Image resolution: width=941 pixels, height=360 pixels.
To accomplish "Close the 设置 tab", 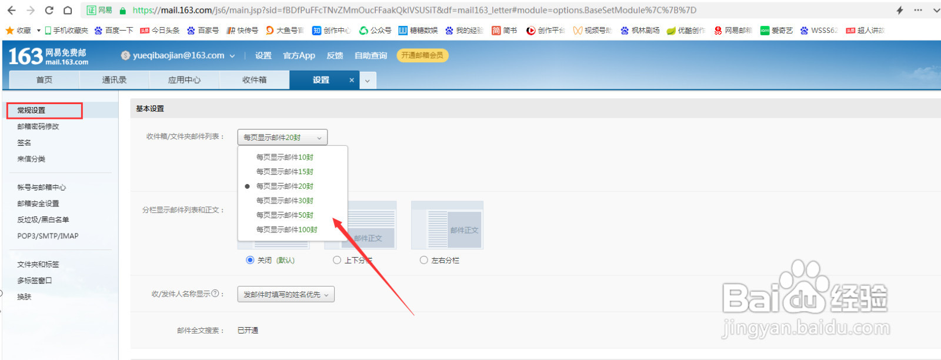I will click(352, 80).
